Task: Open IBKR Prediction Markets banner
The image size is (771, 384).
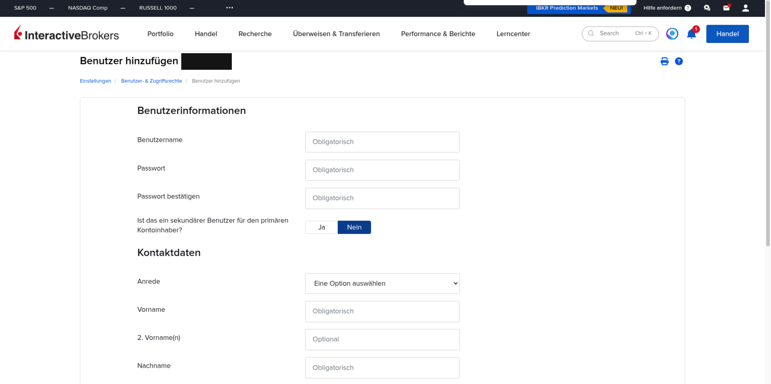Action: (x=579, y=8)
